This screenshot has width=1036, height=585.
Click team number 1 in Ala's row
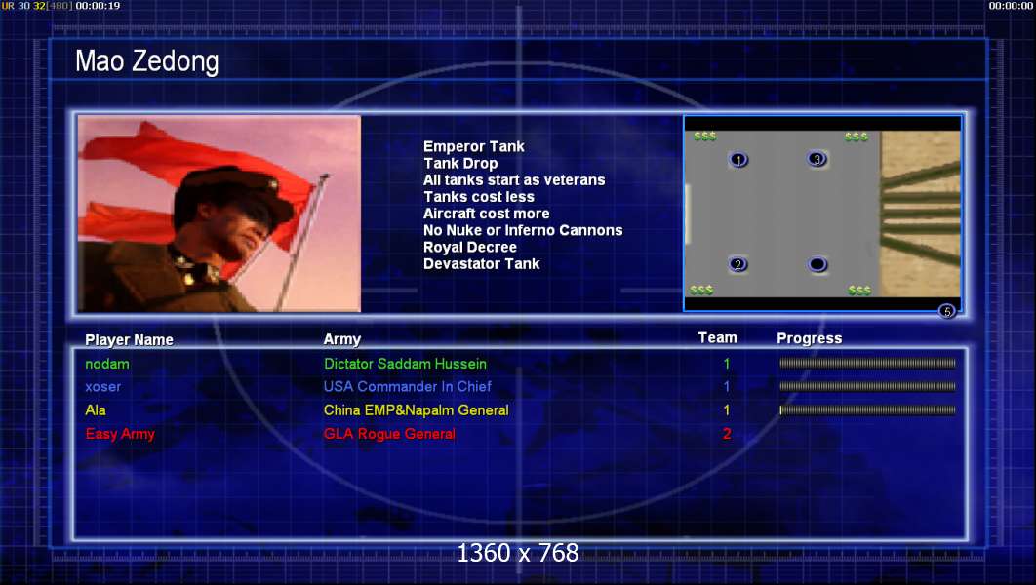click(x=727, y=410)
